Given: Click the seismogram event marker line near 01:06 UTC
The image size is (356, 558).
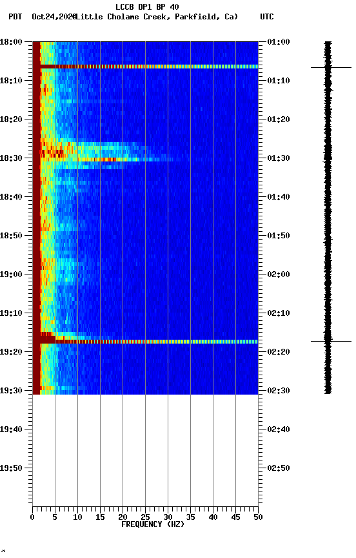Looking at the screenshot, I should 331,67.
